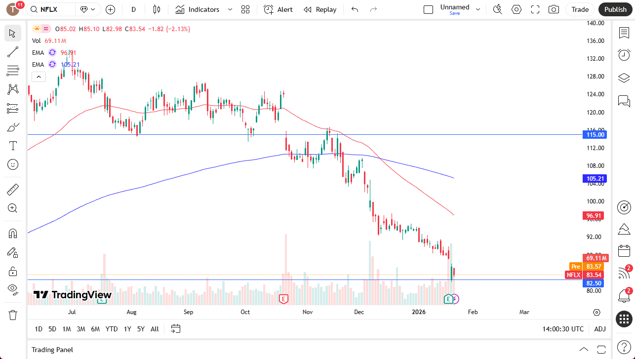Image resolution: width=635 pixels, height=359 pixels.
Task: Select the brush drawing tool
Action: click(x=13, y=127)
